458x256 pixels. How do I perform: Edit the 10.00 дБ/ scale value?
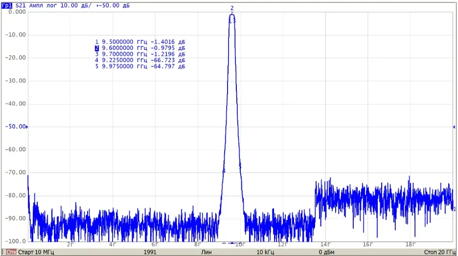(76, 5)
